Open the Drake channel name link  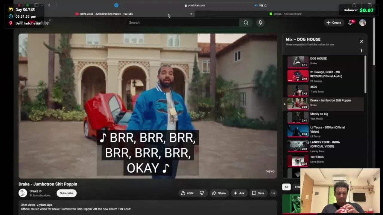pyautogui.click(x=34, y=191)
